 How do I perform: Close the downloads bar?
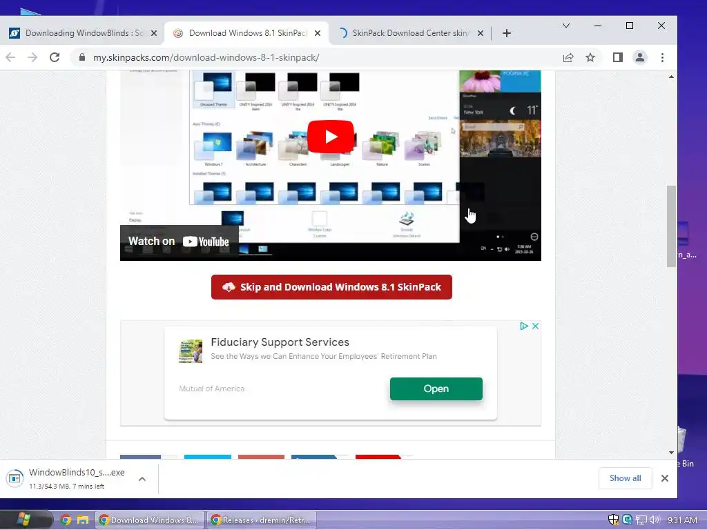[x=665, y=478]
